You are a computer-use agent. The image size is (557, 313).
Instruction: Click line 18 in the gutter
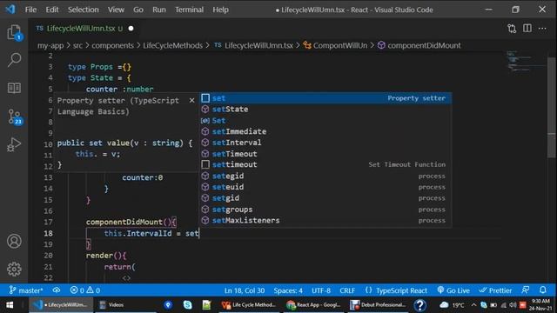pos(49,233)
